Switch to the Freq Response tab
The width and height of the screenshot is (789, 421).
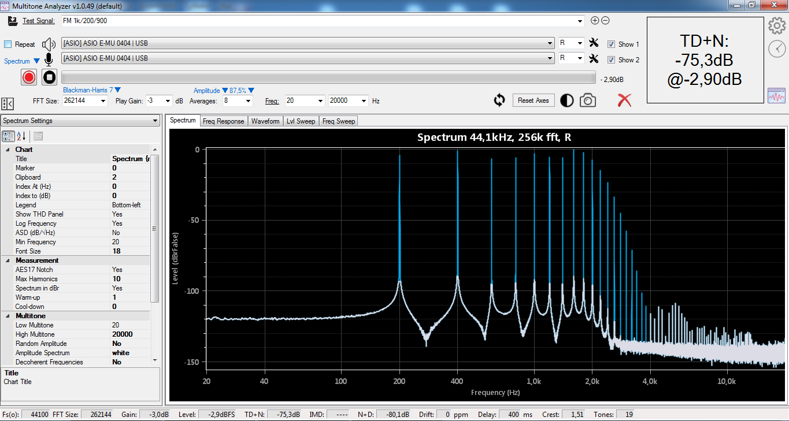click(x=223, y=121)
